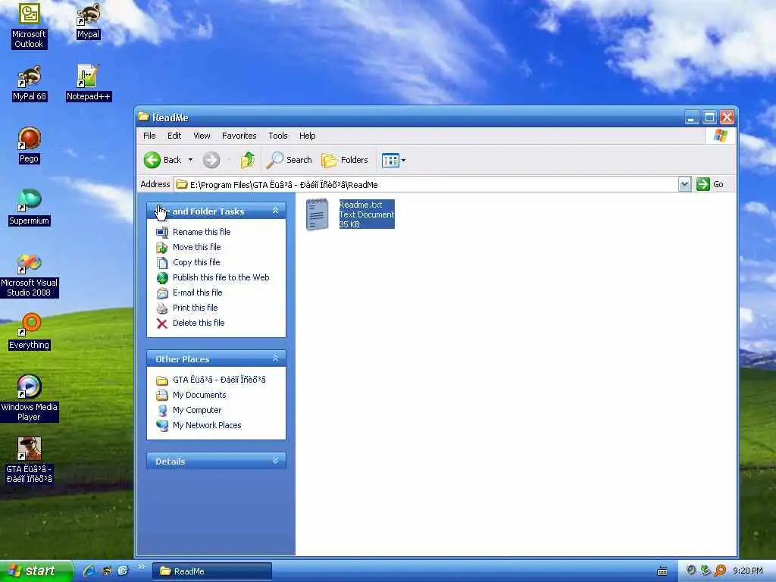This screenshot has width=776, height=582.
Task: Click the Everything search tray icon
Action: (720, 571)
